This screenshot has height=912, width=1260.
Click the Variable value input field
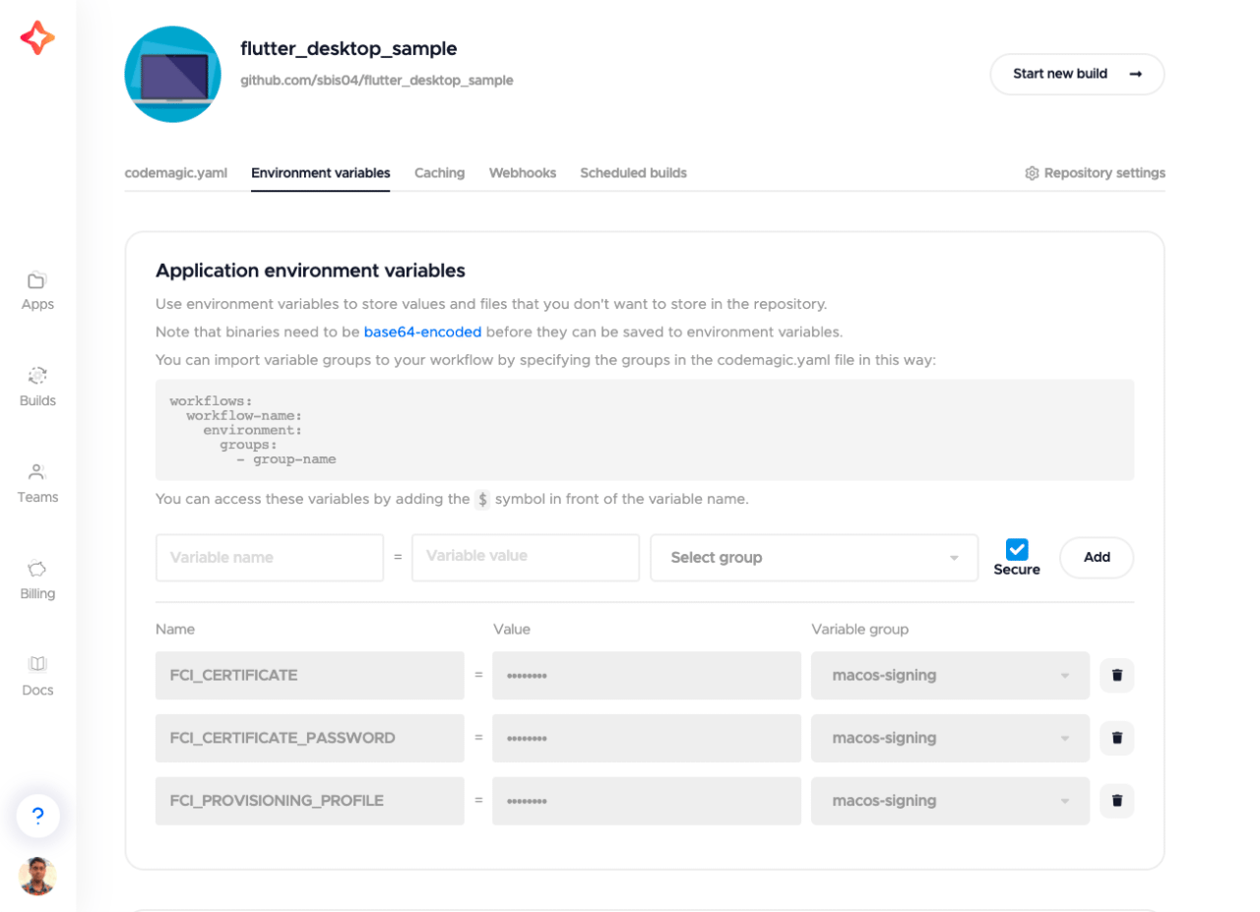tap(526, 558)
